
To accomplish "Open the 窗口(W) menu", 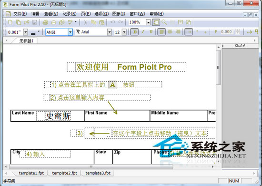I will [137, 14].
